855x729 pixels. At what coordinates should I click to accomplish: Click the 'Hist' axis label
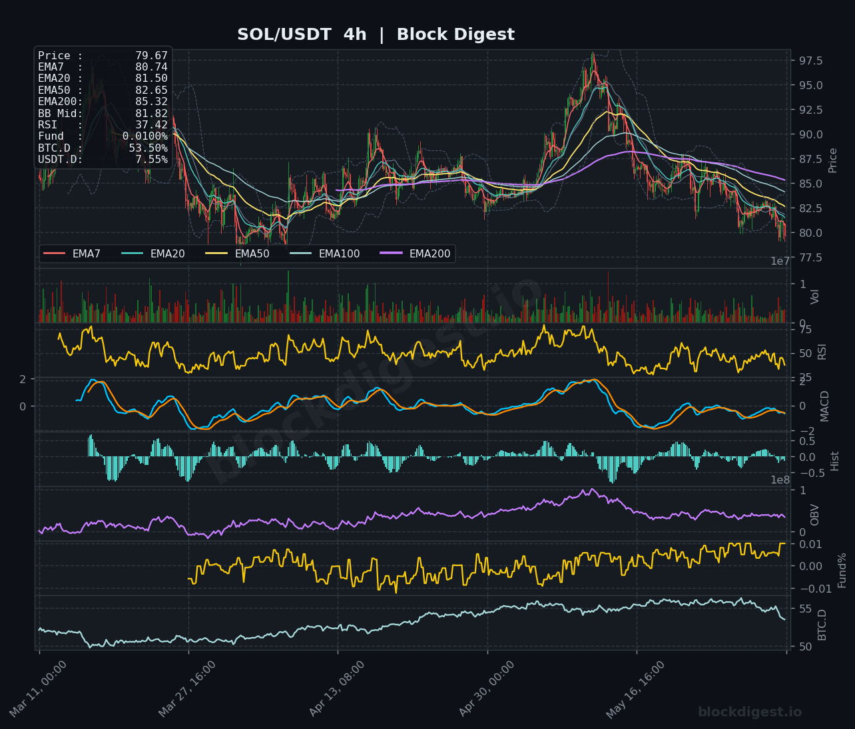pyautogui.click(x=834, y=461)
